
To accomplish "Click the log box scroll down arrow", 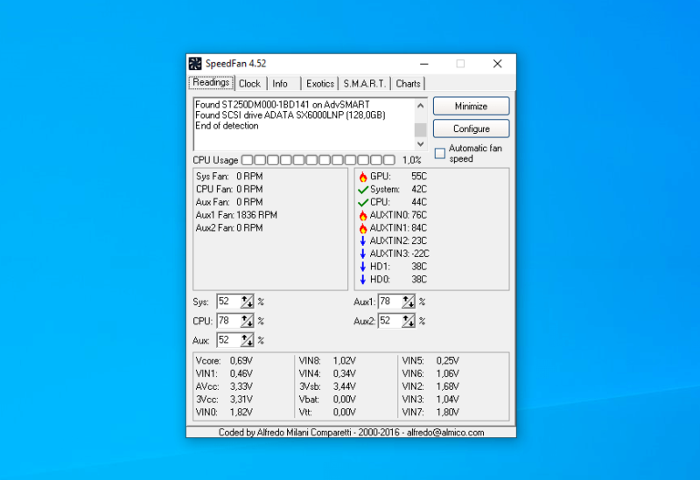I will pyautogui.click(x=420, y=144).
